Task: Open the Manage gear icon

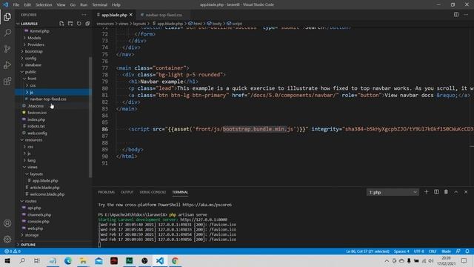Action: coord(7,239)
